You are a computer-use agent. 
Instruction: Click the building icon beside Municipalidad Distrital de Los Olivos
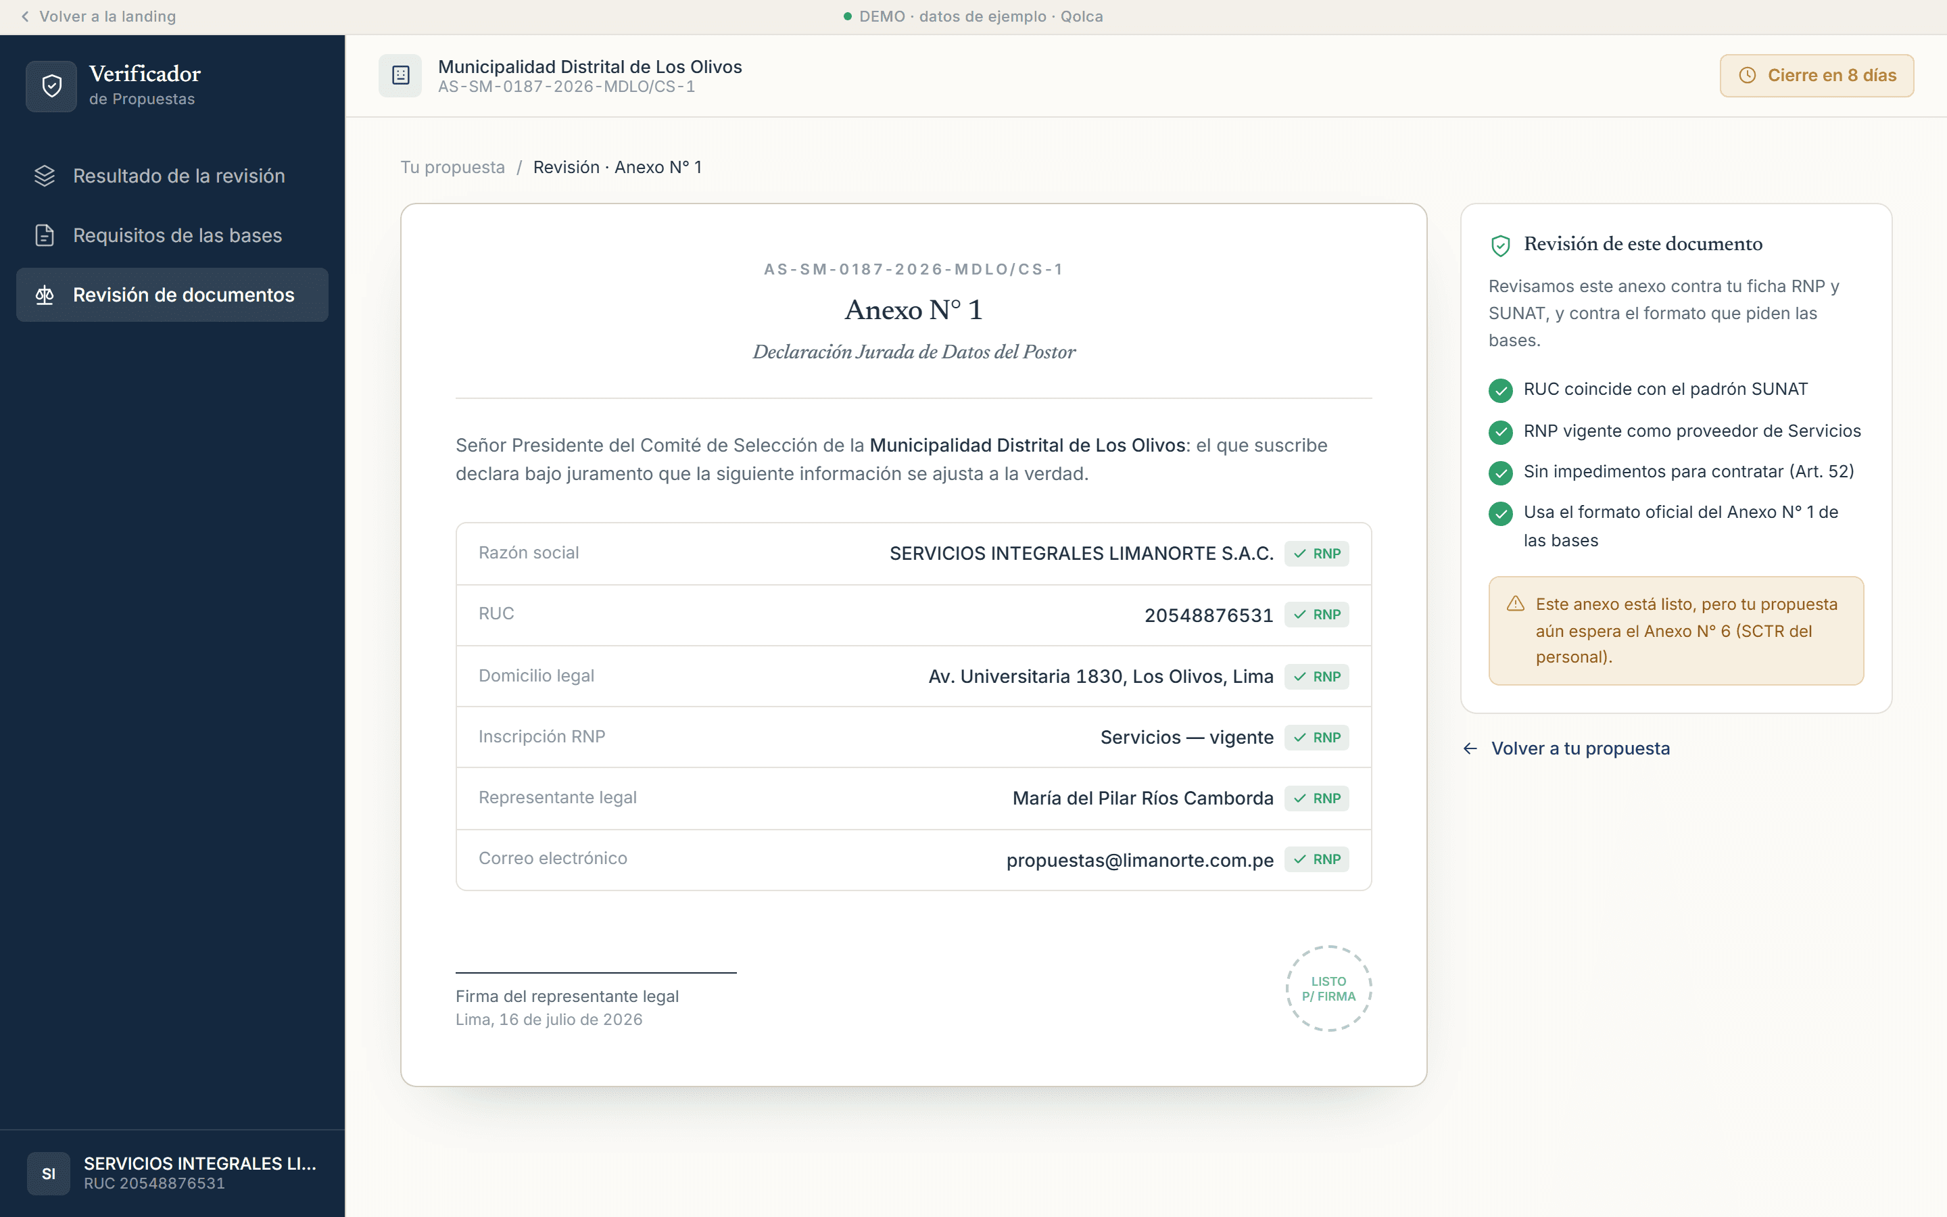point(401,76)
